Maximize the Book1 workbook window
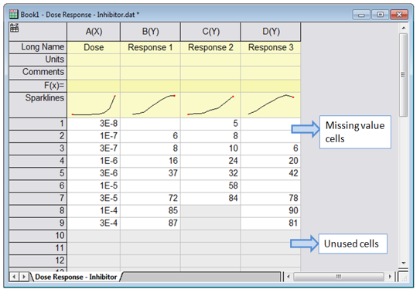 [x=380, y=15]
